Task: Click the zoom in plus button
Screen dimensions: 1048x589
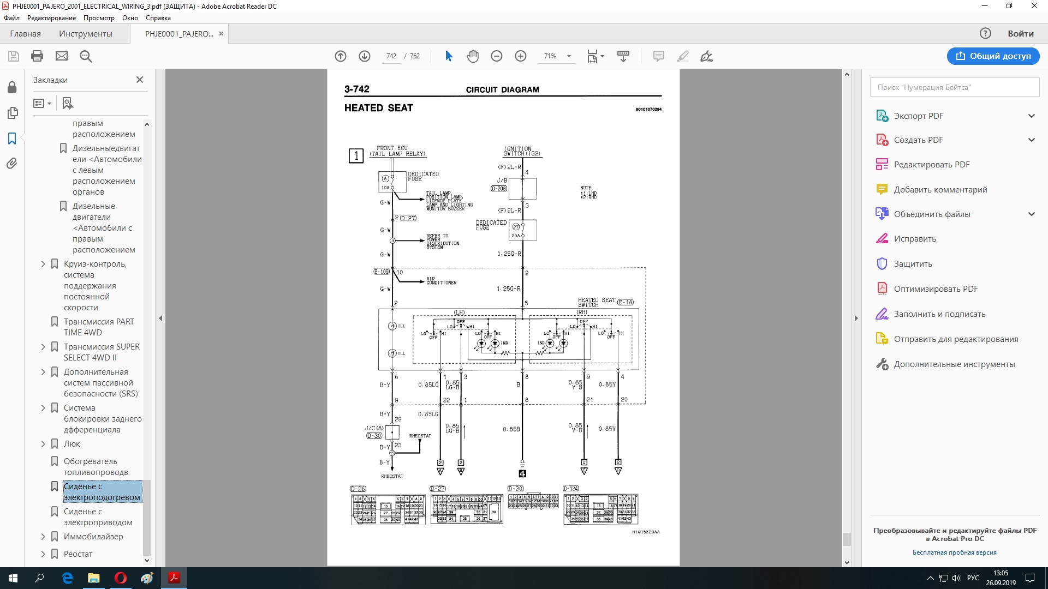Action: pos(521,56)
